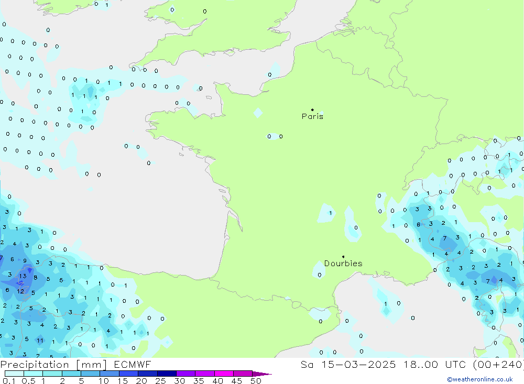Click the Dourbies location label
Image resolution: width=524 pixels, height=384 pixels.
343,264
